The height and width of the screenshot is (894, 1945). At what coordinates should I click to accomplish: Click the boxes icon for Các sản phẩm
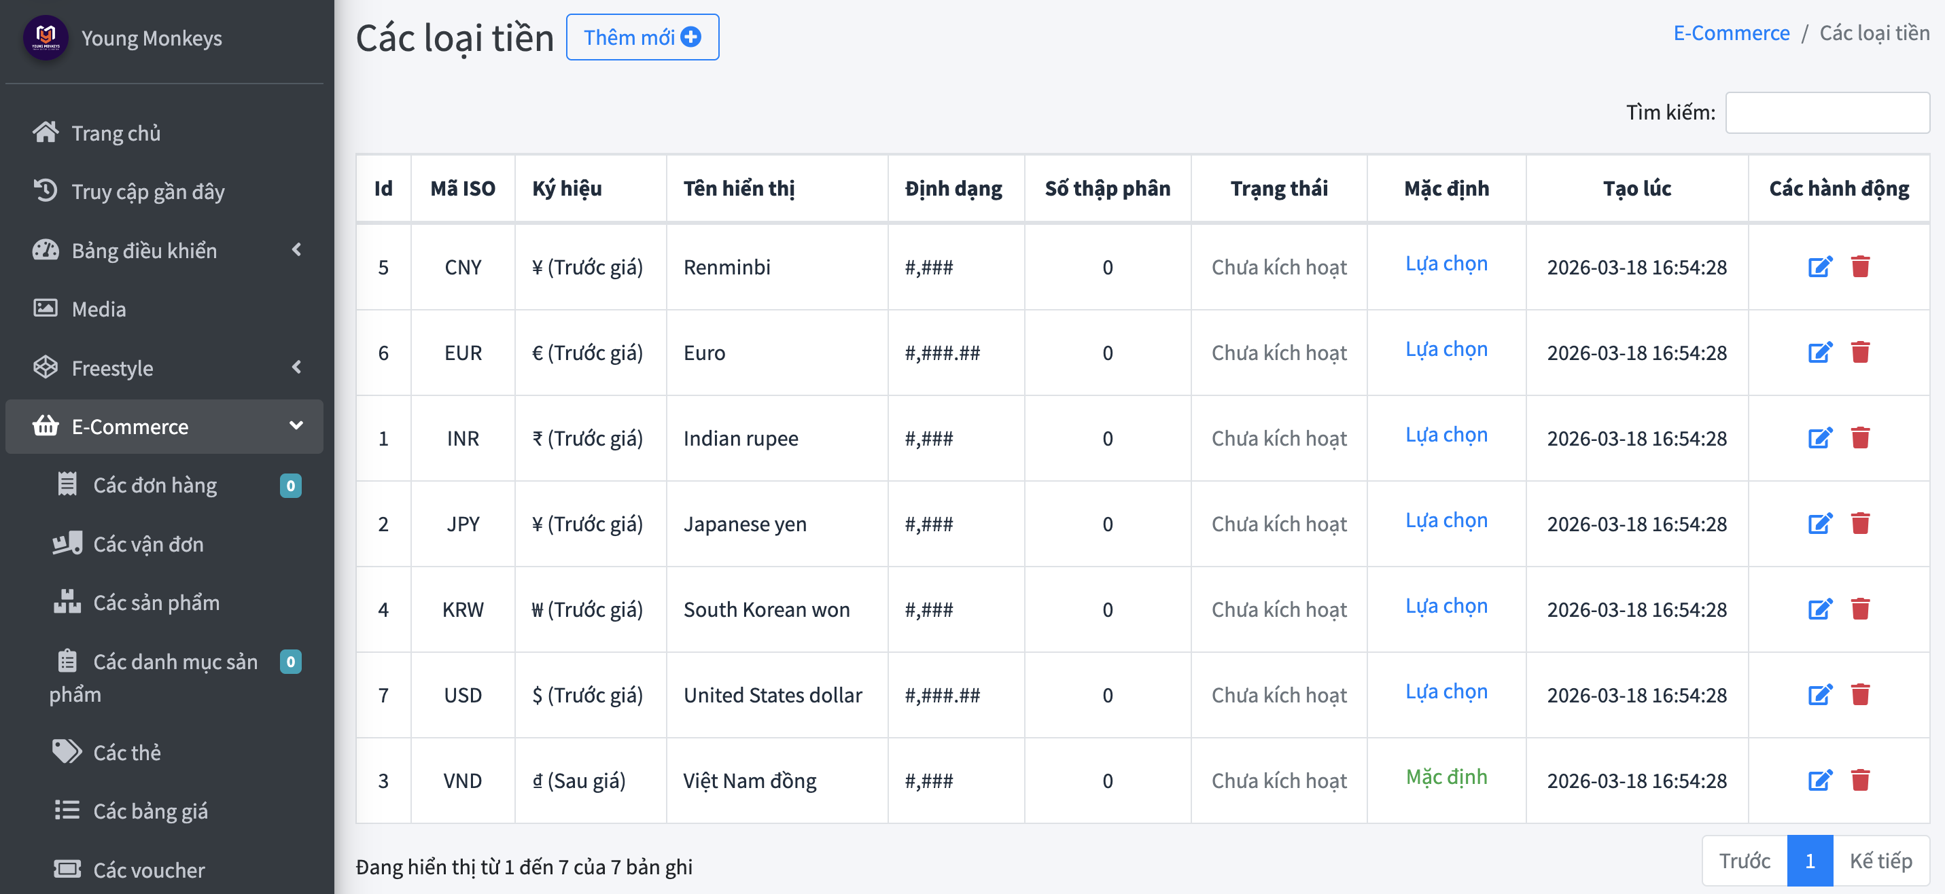[x=67, y=602]
